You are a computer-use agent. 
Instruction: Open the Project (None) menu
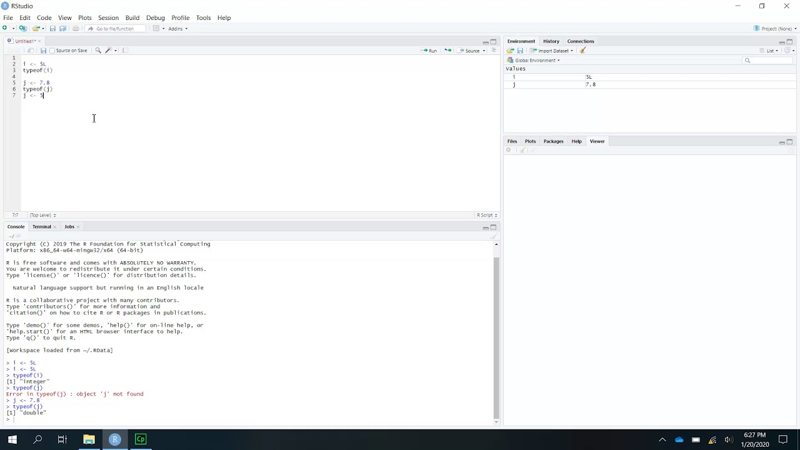tap(775, 28)
